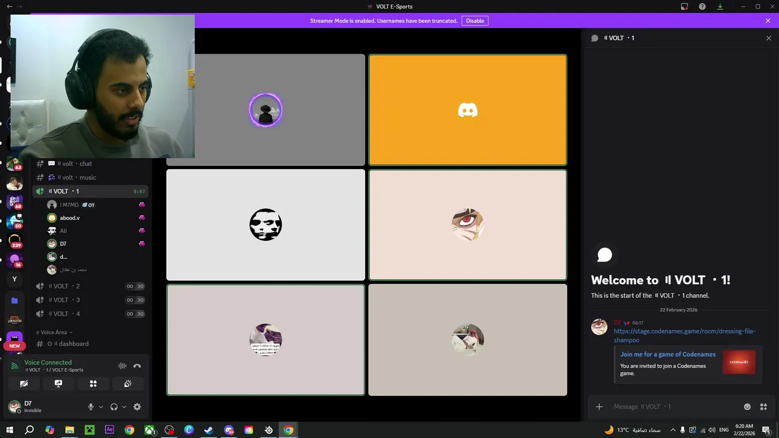Open the taskbar volume control

[711, 430]
